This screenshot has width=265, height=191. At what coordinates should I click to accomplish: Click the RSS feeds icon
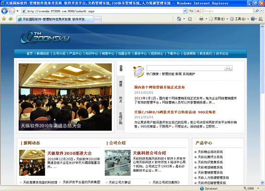click(190, 19)
